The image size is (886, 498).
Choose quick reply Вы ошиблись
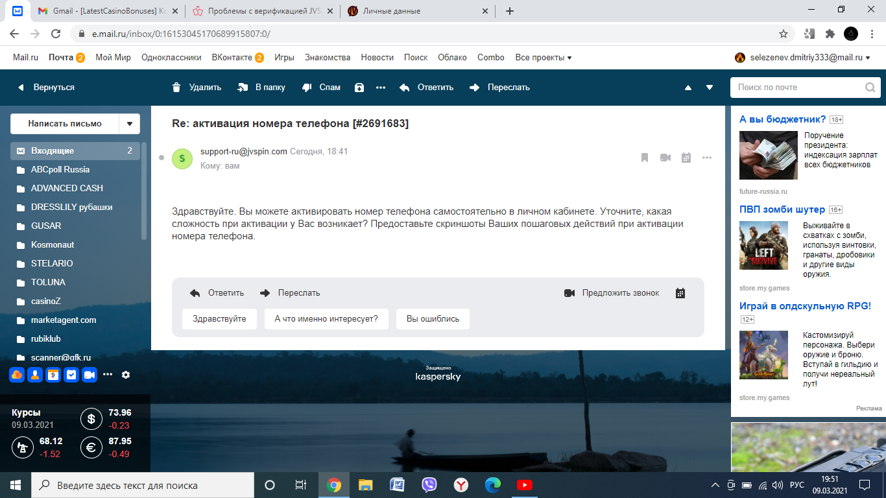(x=433, y=319)
